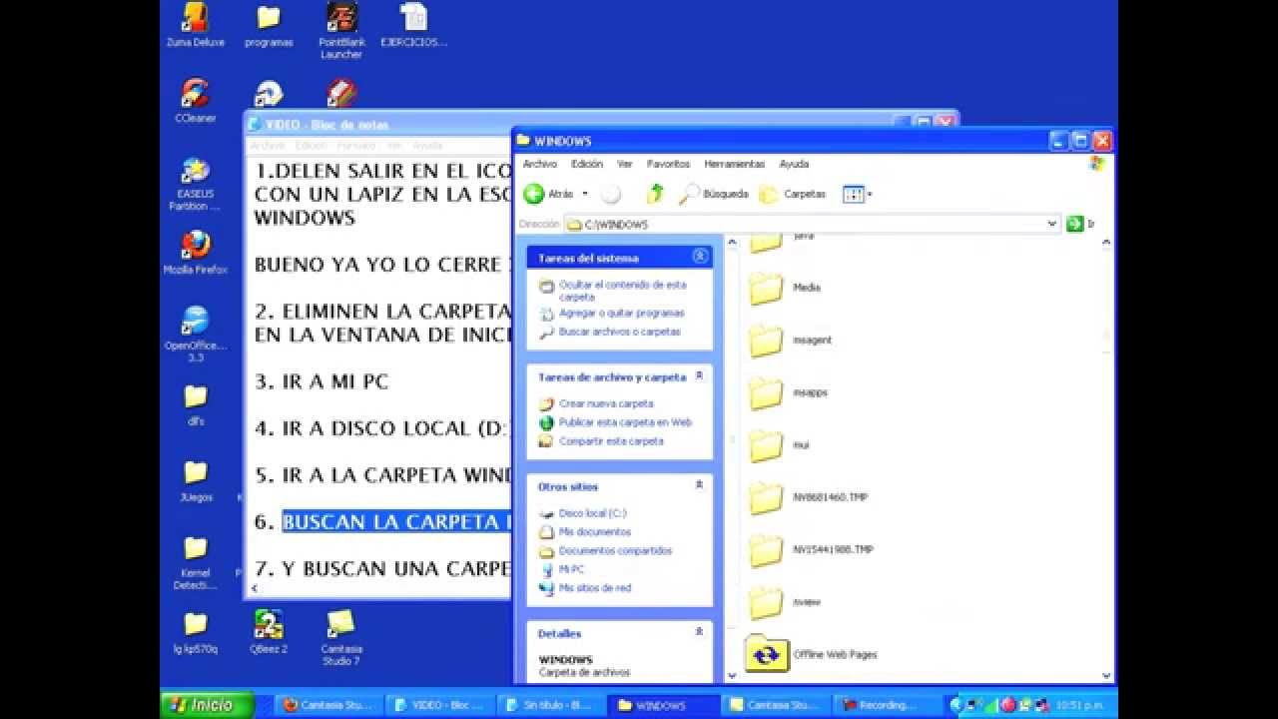
Task: Select EASEUS Partition desktop icon
Action: pyautogui.click(x=196, y=184)
